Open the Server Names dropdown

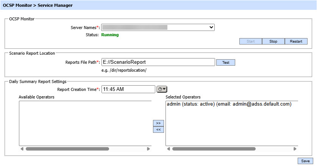[158, 27]
